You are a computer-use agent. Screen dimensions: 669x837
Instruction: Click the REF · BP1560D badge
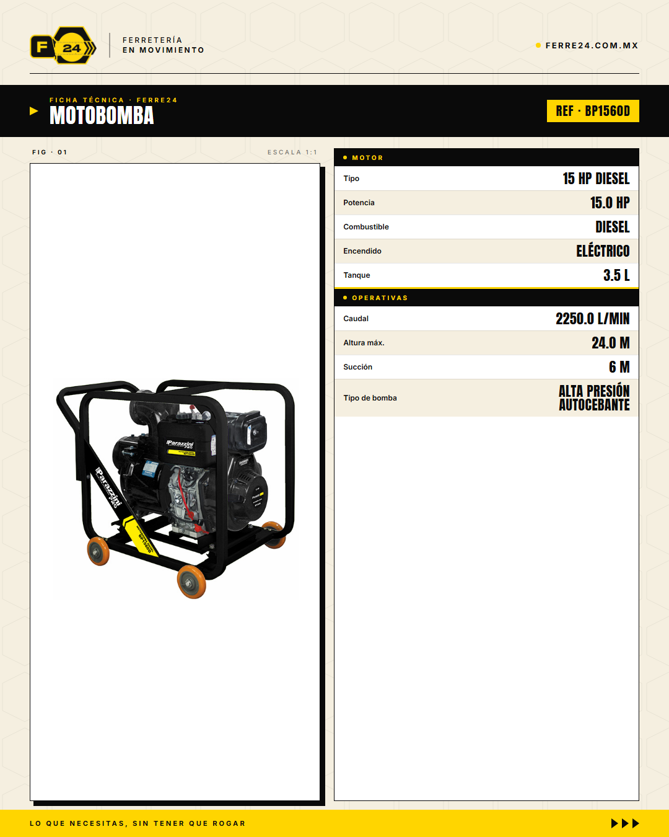pyautogui.click(x=593, y=111)
